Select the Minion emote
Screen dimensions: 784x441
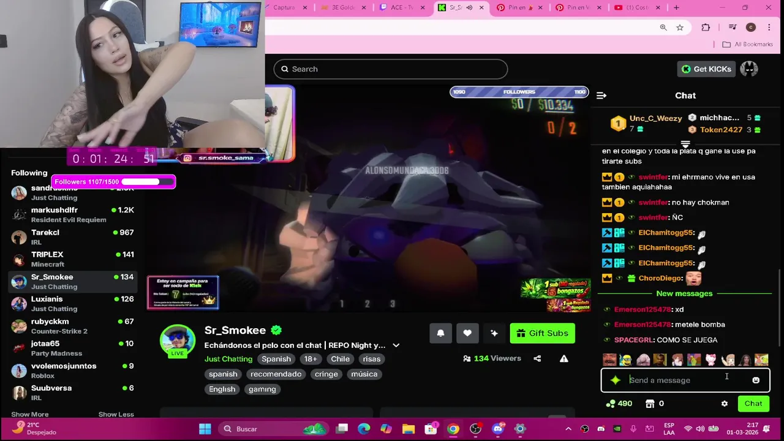click(x=625, y=360)
